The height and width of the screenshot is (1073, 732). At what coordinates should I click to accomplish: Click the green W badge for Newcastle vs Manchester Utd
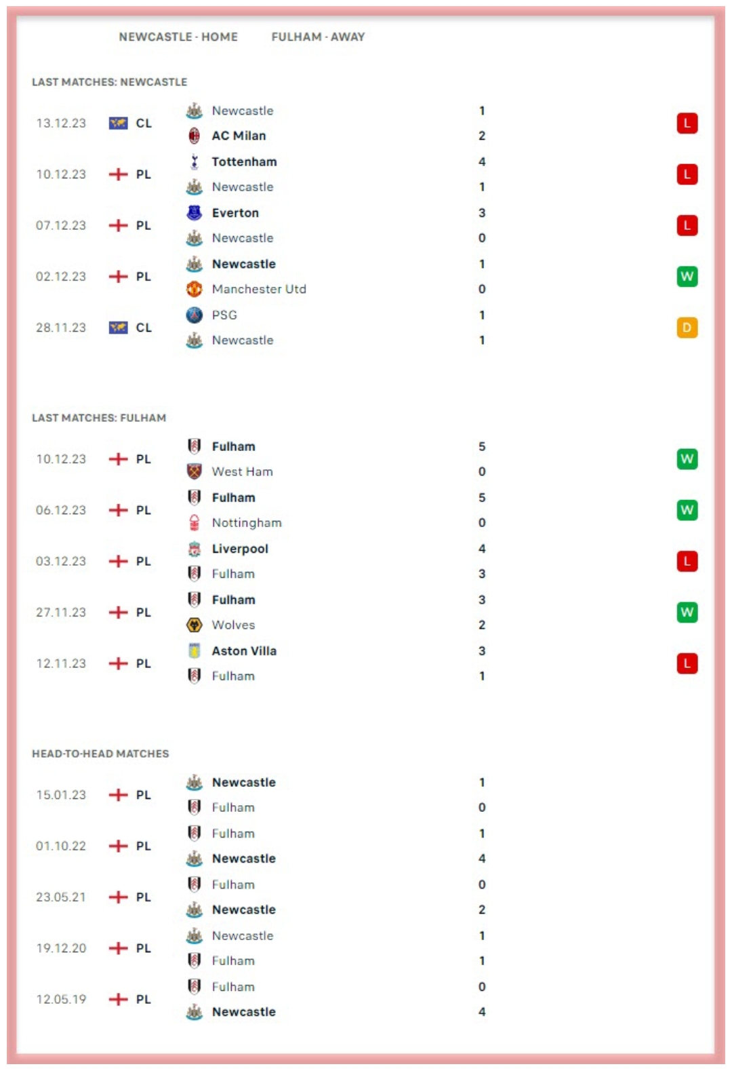pos(687,276)
